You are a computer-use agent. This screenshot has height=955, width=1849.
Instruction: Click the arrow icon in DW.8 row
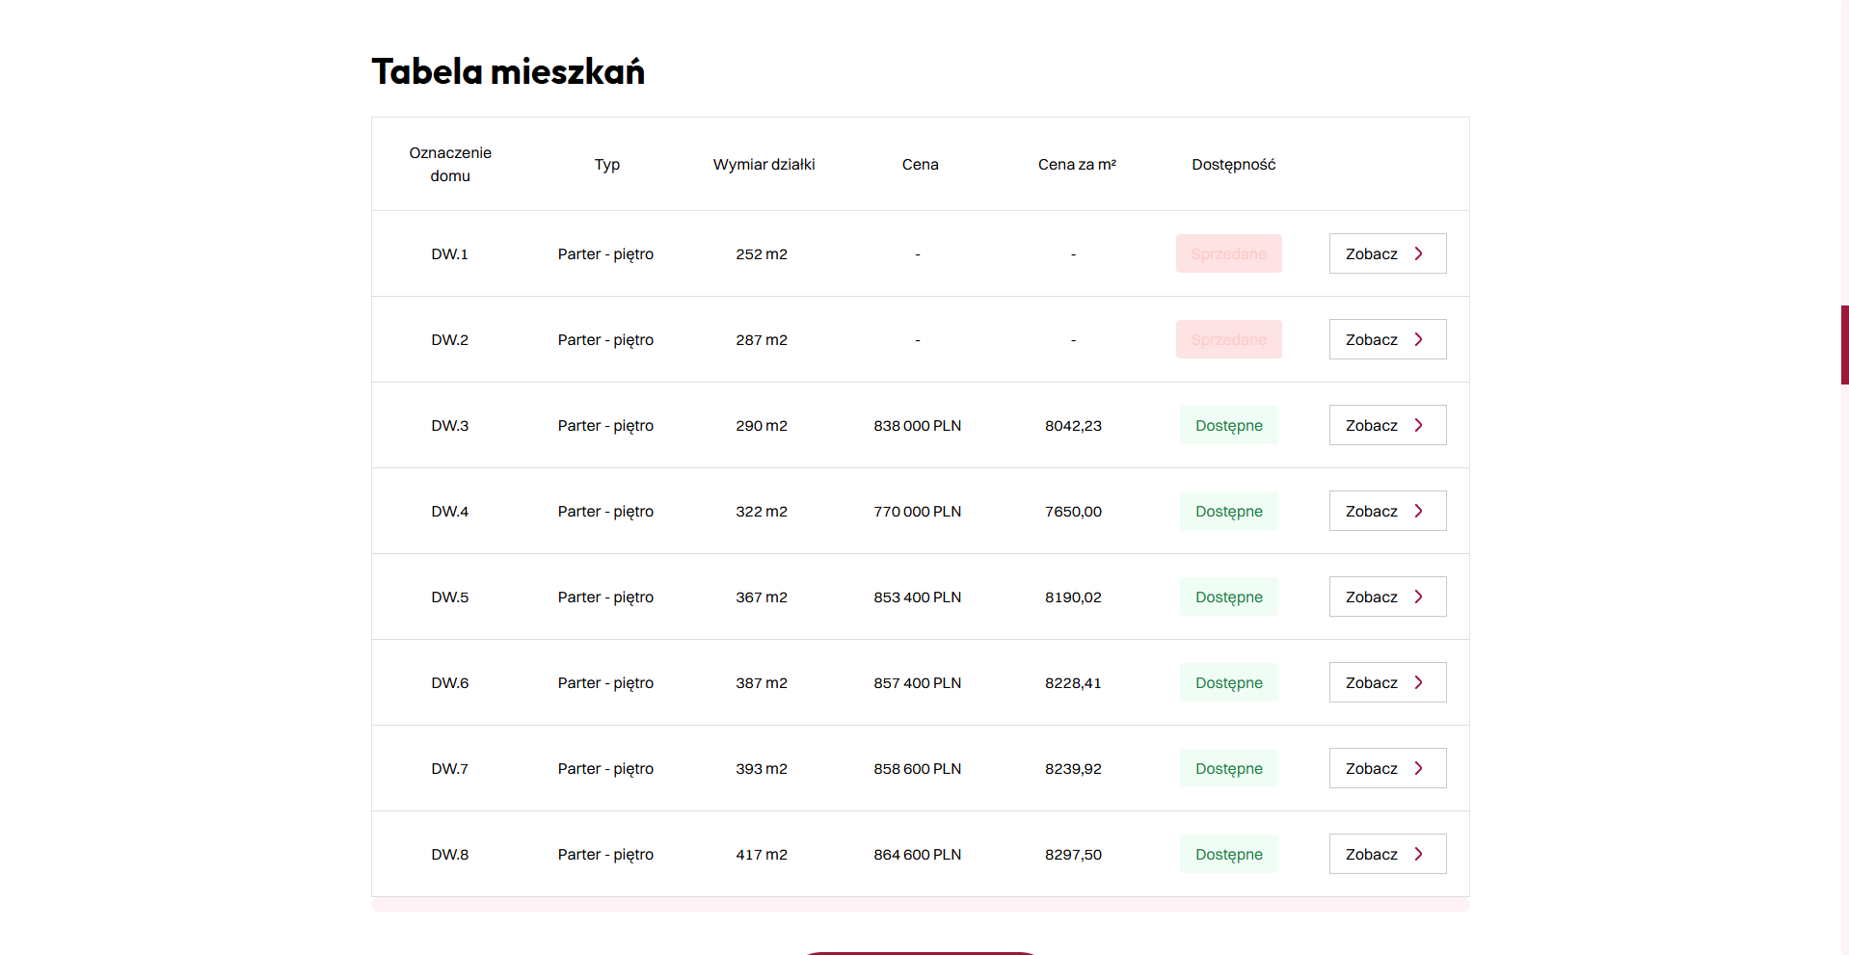click(1418, 854)
